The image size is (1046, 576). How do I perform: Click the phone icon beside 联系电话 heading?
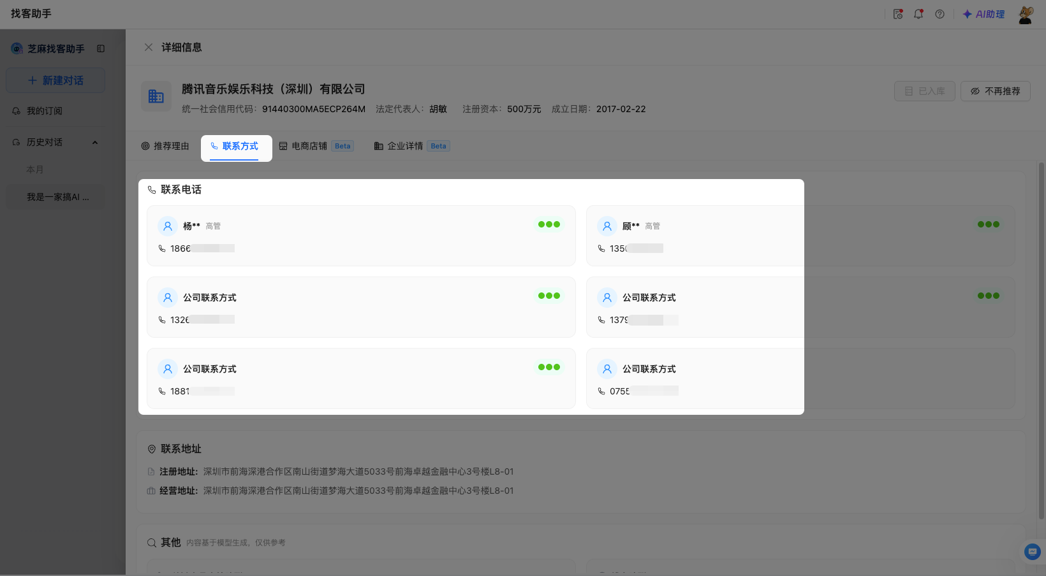pyautogui.click(x=152, y=190)
